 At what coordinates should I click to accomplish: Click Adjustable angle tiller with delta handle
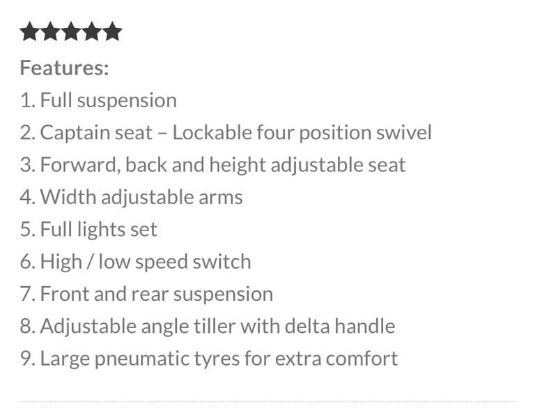coord(208,326)
